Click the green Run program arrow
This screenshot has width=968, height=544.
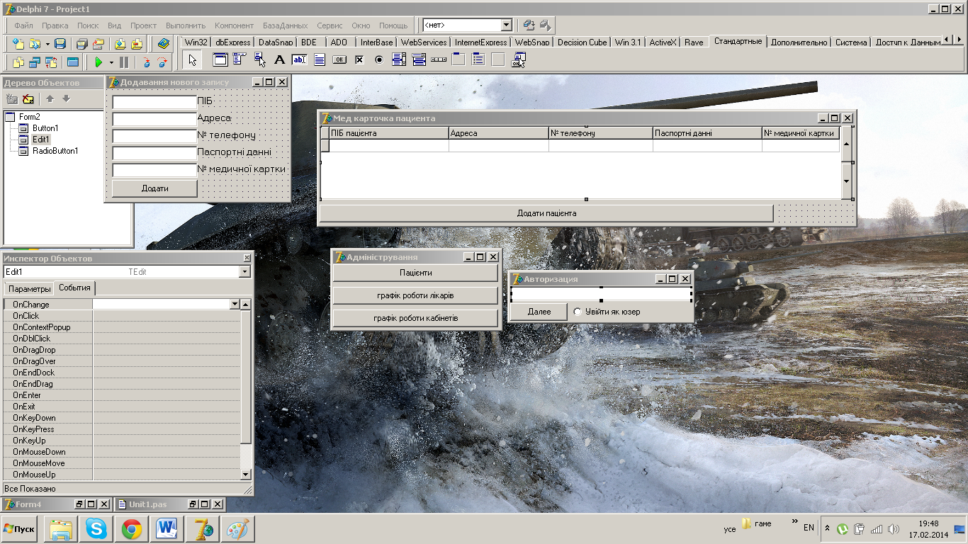99,62
